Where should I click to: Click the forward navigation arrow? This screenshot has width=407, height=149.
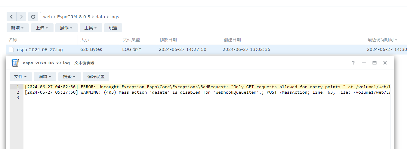(21, 17)
